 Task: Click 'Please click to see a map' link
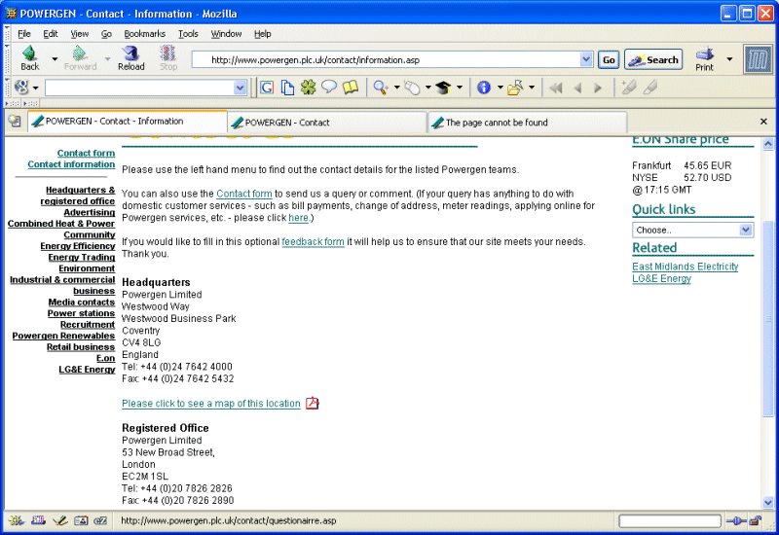(x=211, y=404)
